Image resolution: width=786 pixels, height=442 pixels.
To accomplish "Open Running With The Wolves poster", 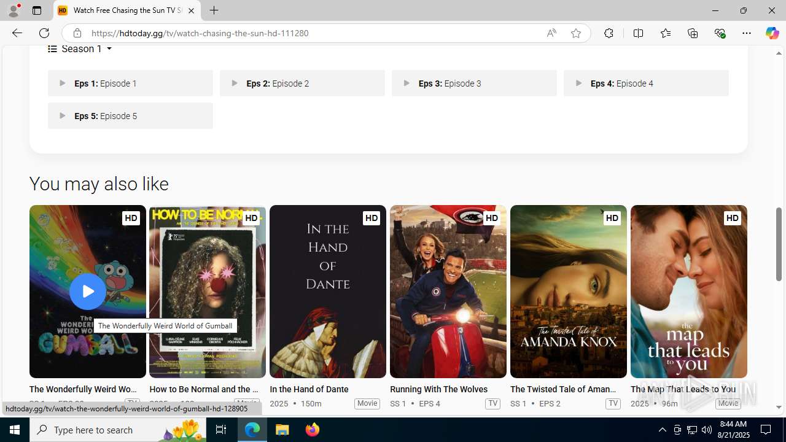I will pos(448,292).
